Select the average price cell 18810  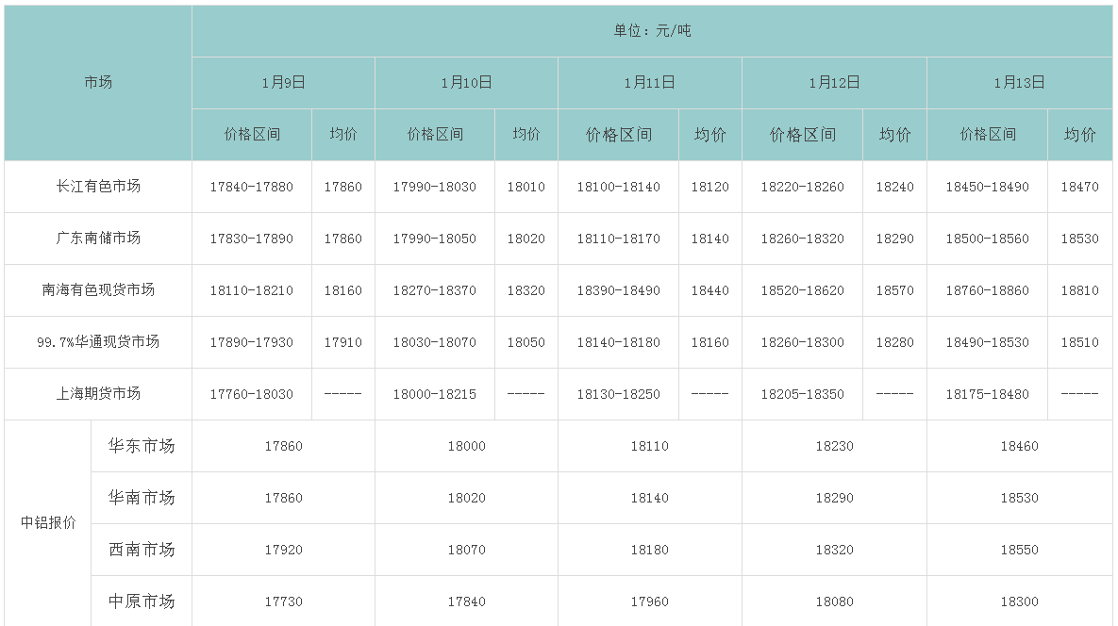(x=1079, y=291)
